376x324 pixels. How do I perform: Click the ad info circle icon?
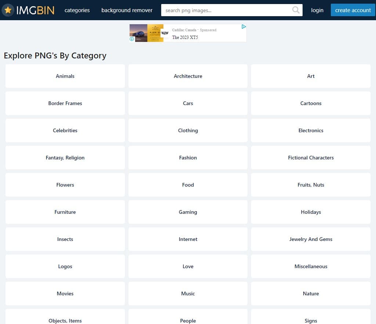[132, 39]
